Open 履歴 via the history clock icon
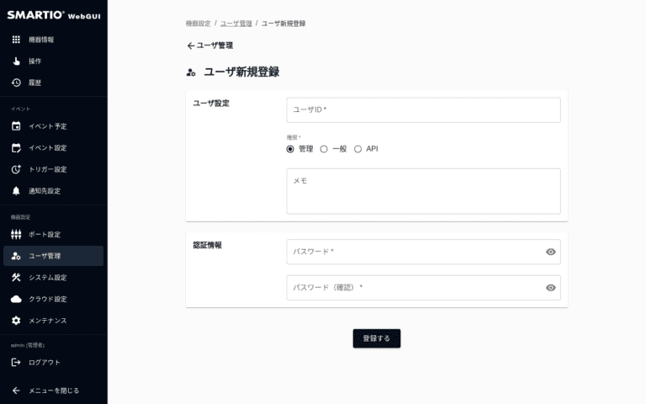This screenshot has width=646, height=404. [x=16, y=82]
